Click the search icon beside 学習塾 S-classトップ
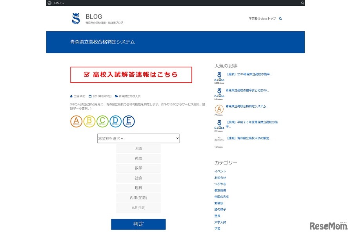Viewport: 353px width, 235px height. click(x=280, y=18)
